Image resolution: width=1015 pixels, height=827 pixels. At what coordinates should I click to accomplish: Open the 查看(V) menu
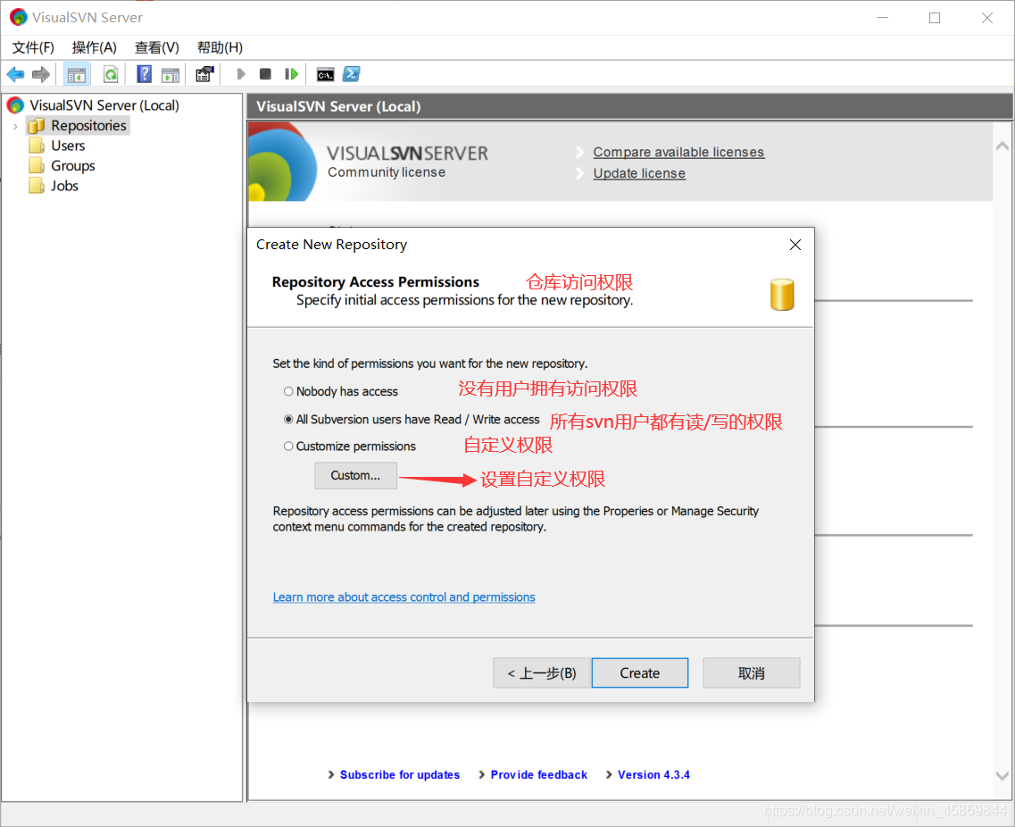coord(156,48)
